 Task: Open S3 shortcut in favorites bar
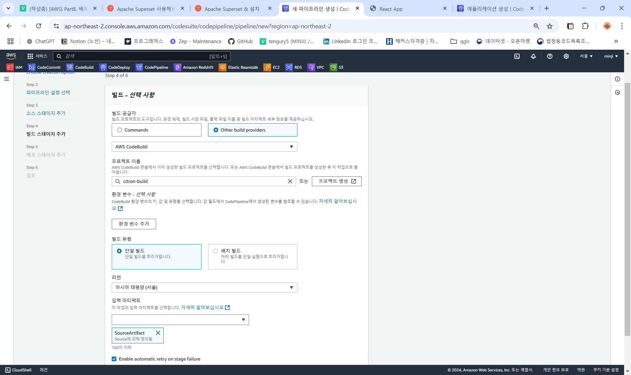pyautogui.click(x=337, y=67)
